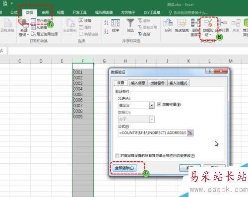The width and height of the screenshot is (248, 197).
Task: Sort ascending with the A-to-Z icon
Action: [107, 23]
